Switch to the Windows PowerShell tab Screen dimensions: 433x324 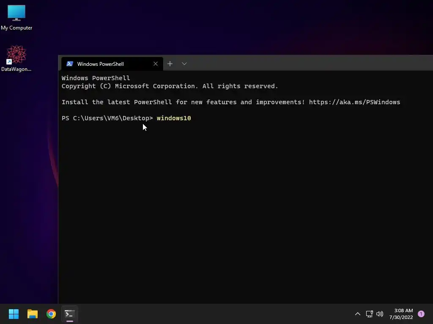[x=112, y=64]
